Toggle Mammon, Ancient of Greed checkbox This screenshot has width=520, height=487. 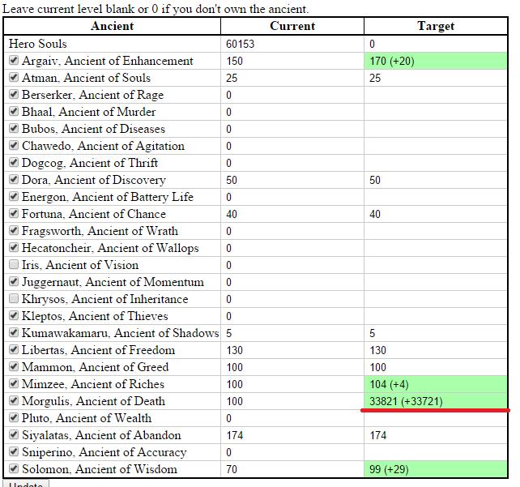(x=14, y=366)
